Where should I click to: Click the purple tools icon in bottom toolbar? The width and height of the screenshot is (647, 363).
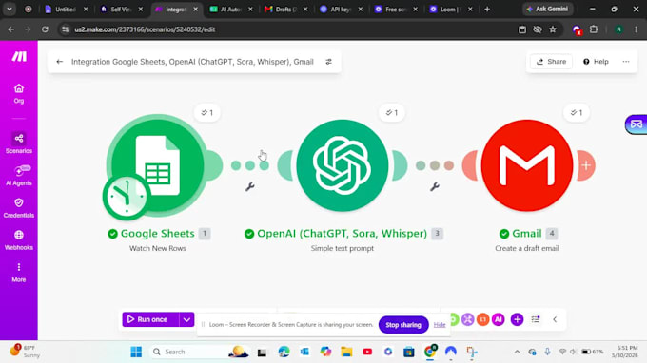[x=467, y=319]
